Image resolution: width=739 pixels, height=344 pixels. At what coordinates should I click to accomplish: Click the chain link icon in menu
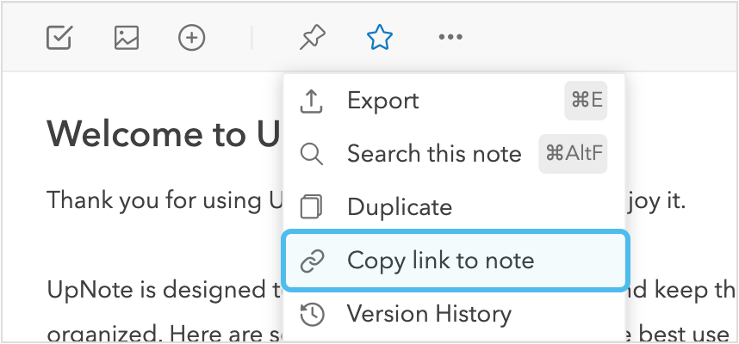tap(311, 261)
